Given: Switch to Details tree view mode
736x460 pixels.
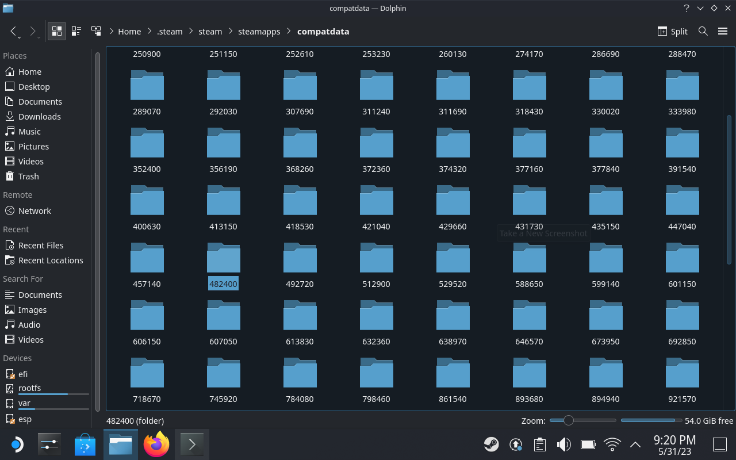Looking at the screenshot, I should coord(96,32).
